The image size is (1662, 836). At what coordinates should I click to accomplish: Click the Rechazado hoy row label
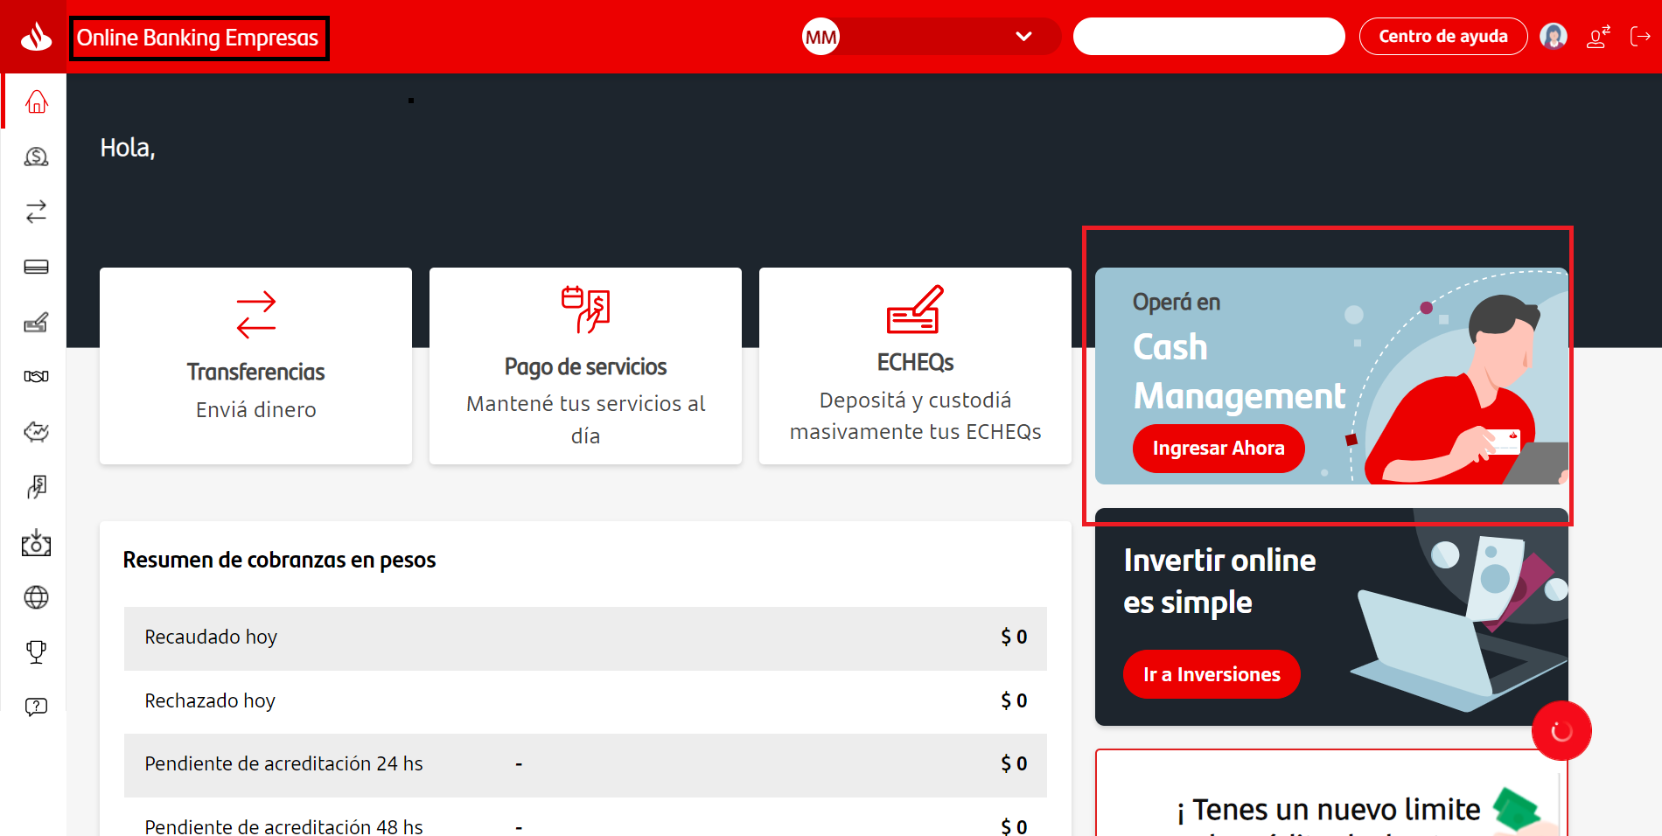point(210,701)
